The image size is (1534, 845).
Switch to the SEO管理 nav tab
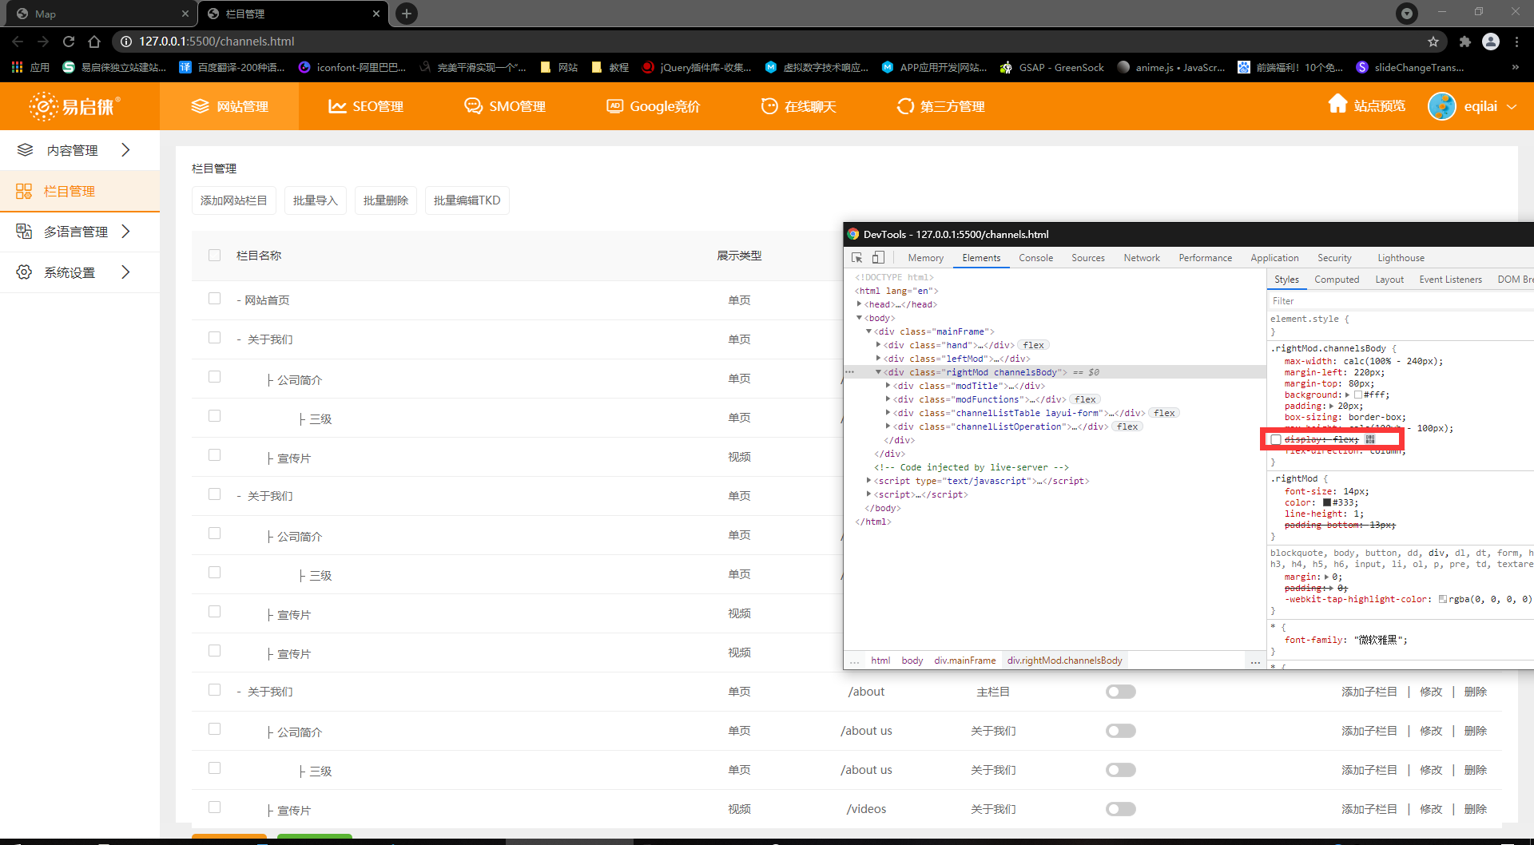pyautogui.click(x=366, y=106)
